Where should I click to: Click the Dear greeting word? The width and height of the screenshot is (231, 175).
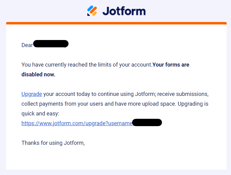pos(27,45)
